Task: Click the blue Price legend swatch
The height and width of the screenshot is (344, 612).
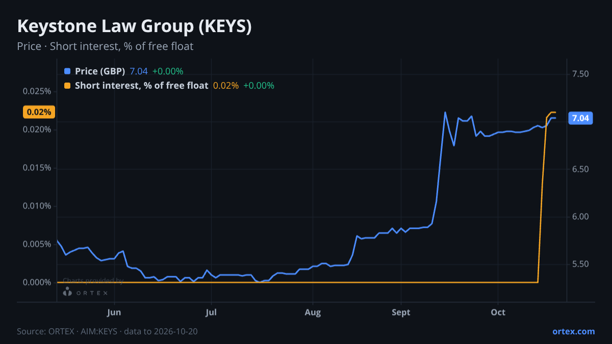Action: [67, 71]
